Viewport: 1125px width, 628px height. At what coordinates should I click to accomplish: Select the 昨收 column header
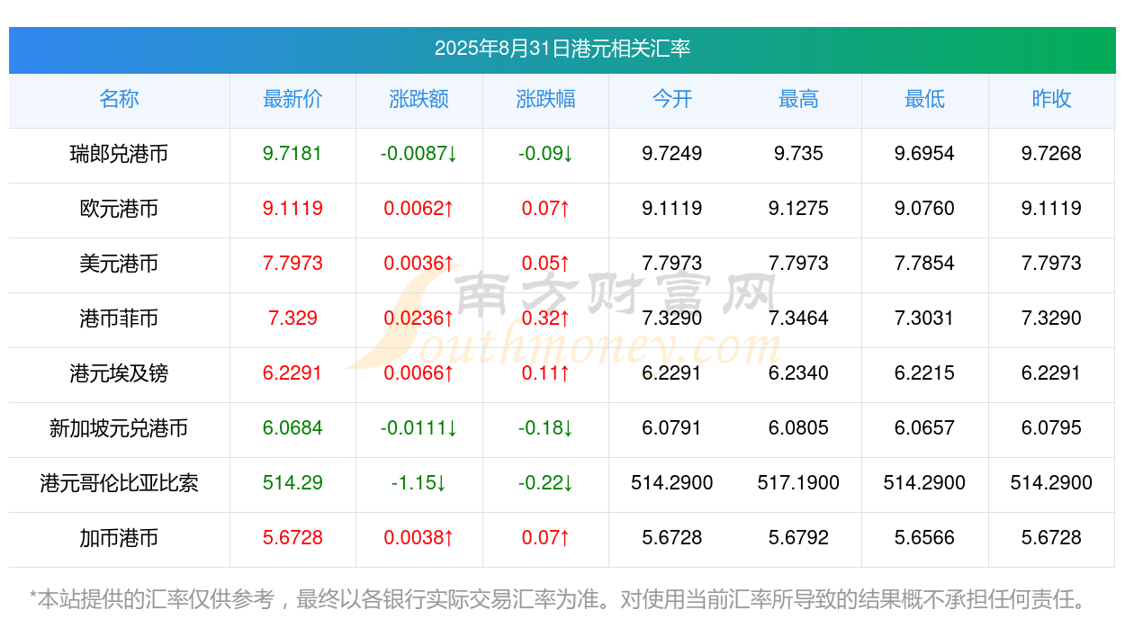(1051, 99)
